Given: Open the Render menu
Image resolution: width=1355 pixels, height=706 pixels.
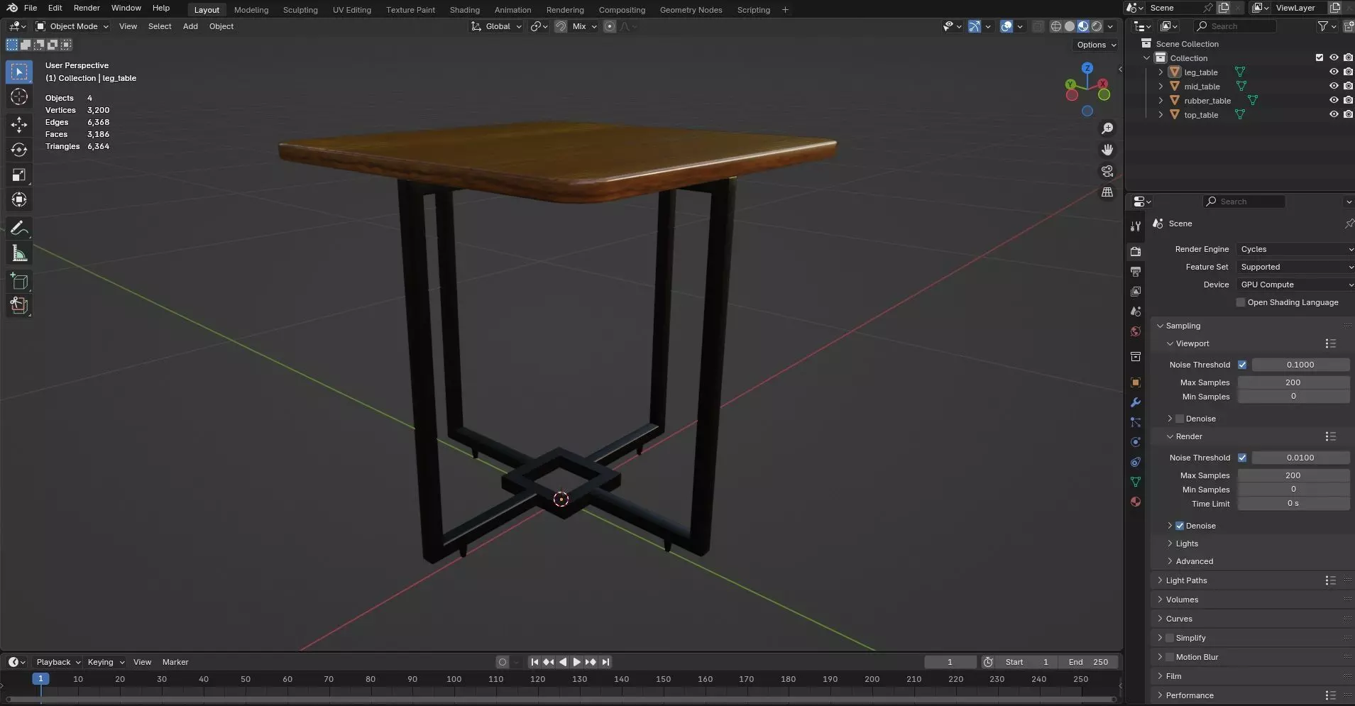Looking at the screenshot, I should click(87, 8).
